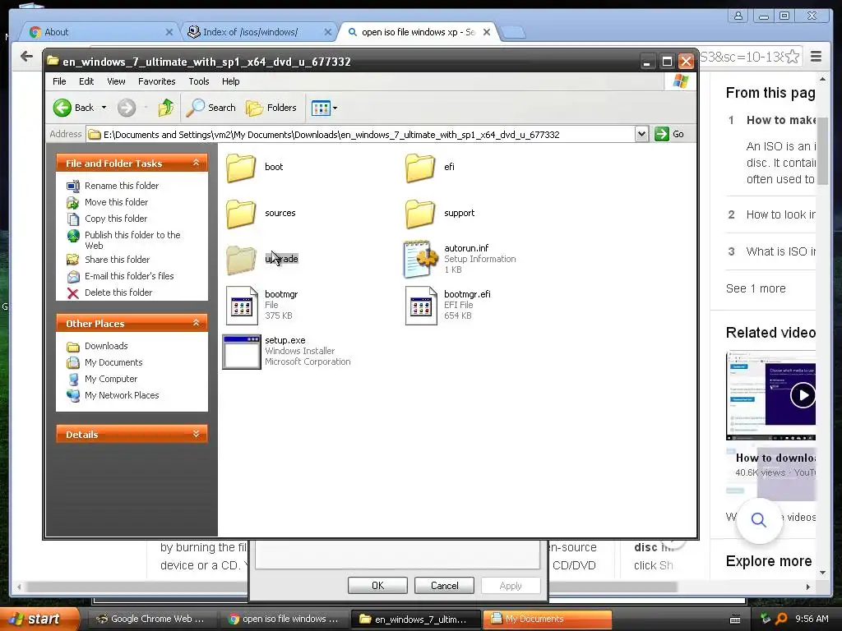This screenshot has width=842, height=631.
Task: Click the Go button next to address
Action: (x=669, y=134)
